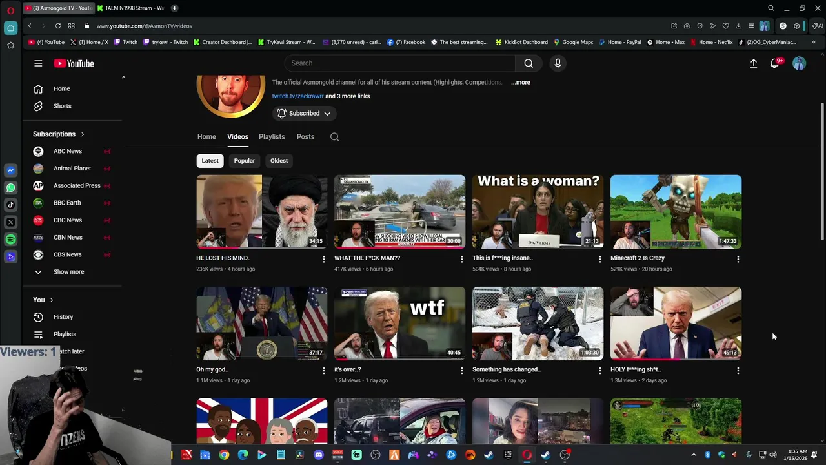
Task: Open X Twitter in Opera sidebar
Action: click(x=10, y=222)
